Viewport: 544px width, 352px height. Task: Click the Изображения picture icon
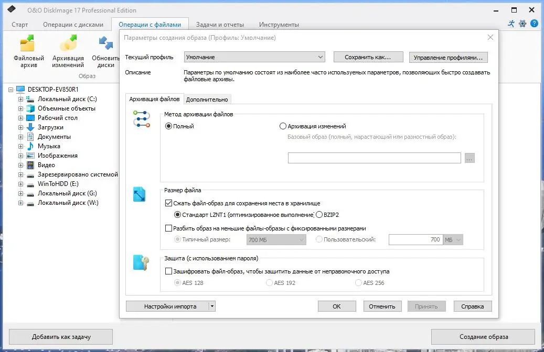point(30,156)
